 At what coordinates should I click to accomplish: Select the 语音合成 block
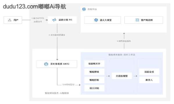pos(149,72)
